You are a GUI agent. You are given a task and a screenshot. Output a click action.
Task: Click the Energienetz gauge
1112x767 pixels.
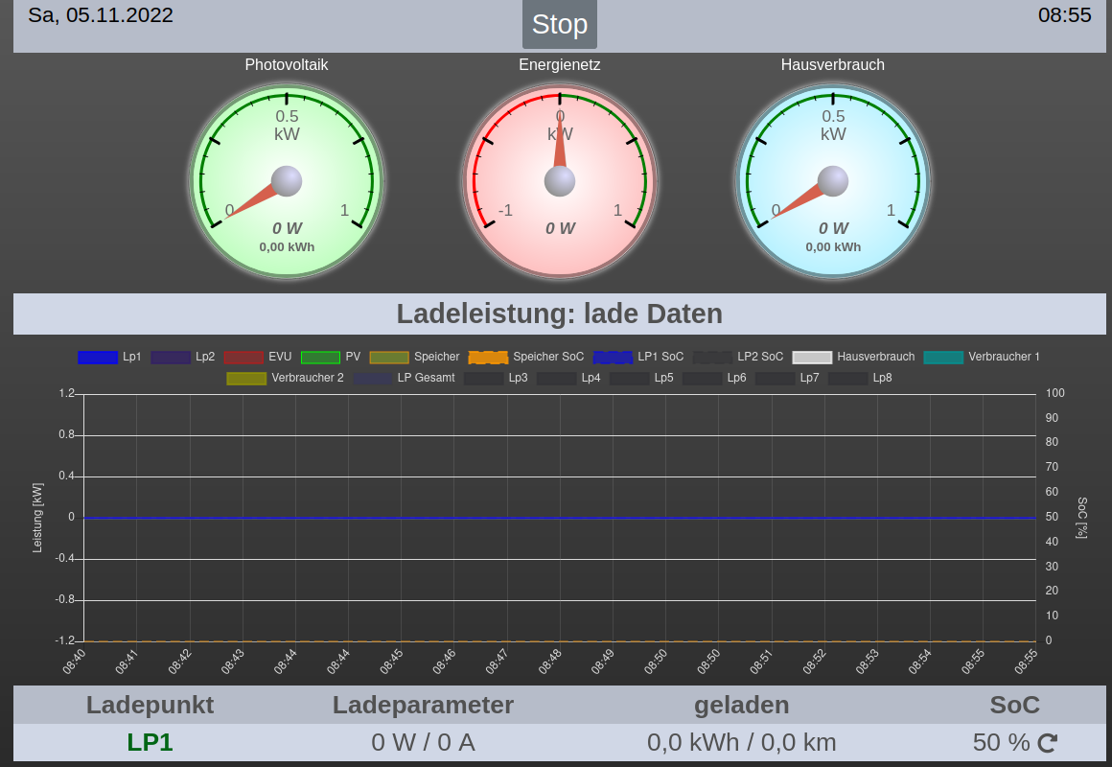pos(560,181)
